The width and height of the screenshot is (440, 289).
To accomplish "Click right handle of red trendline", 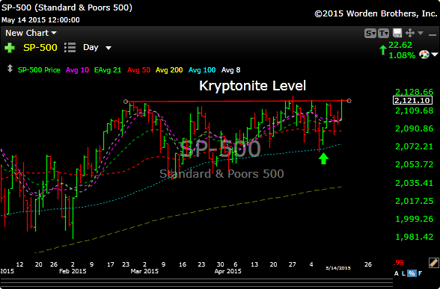I will click(349, 101).
